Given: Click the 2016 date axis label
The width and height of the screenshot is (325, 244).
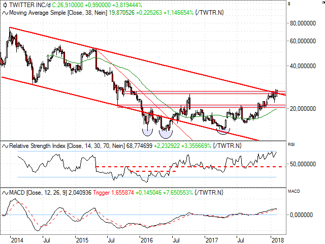Looking at the screenshot, I should [x=147, y=240].
